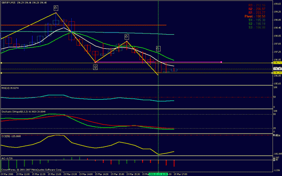Click the R1 - 203.77 label

click(257, 13)
